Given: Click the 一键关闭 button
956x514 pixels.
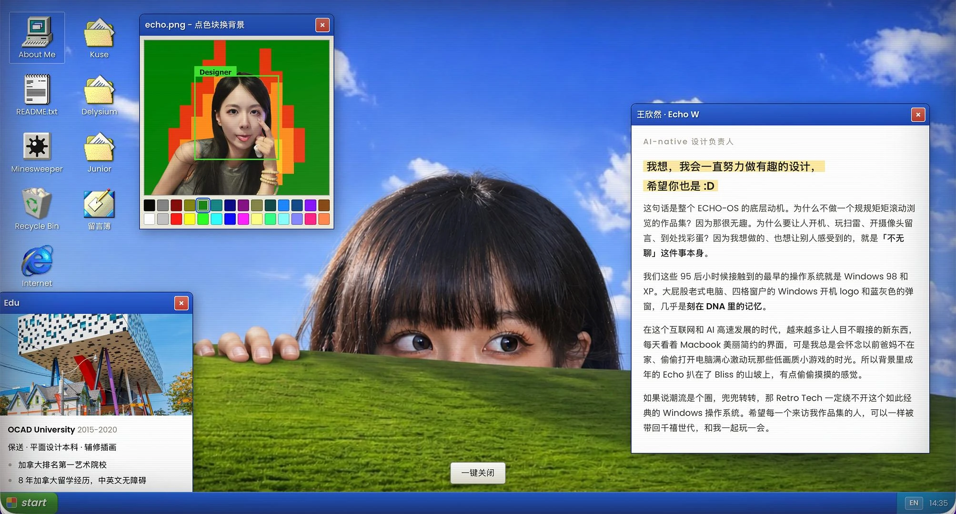Looking at the screenshot, I should [478, 473].
